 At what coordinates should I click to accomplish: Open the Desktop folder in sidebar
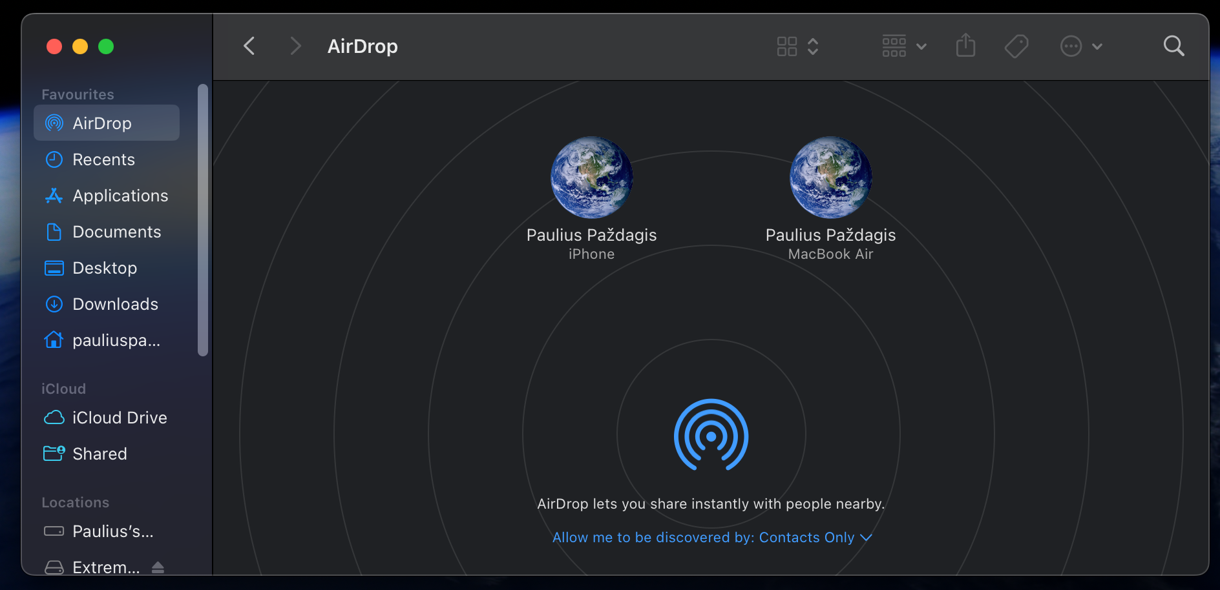point(107,268)
